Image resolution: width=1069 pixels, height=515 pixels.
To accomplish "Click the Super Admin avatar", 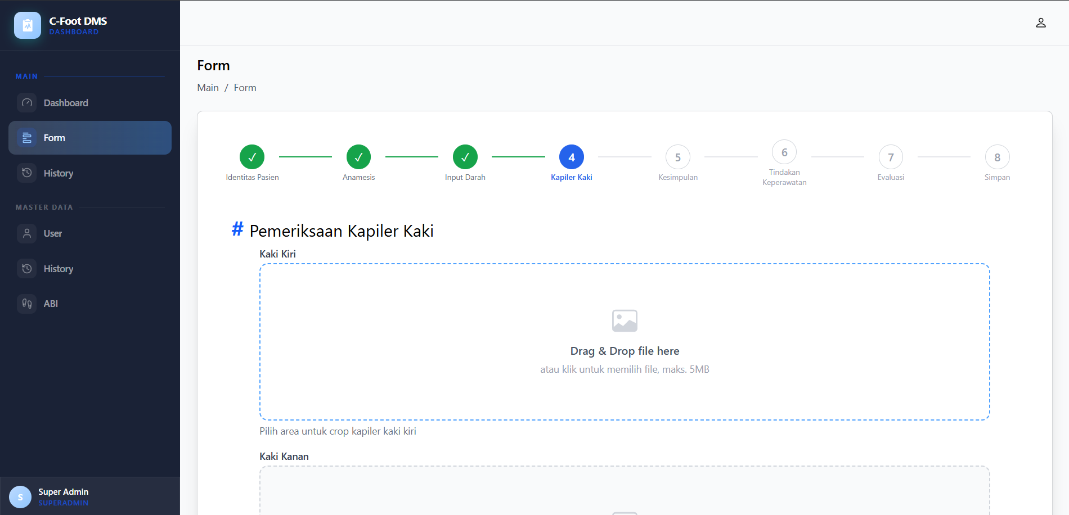I will coord(20,497).
